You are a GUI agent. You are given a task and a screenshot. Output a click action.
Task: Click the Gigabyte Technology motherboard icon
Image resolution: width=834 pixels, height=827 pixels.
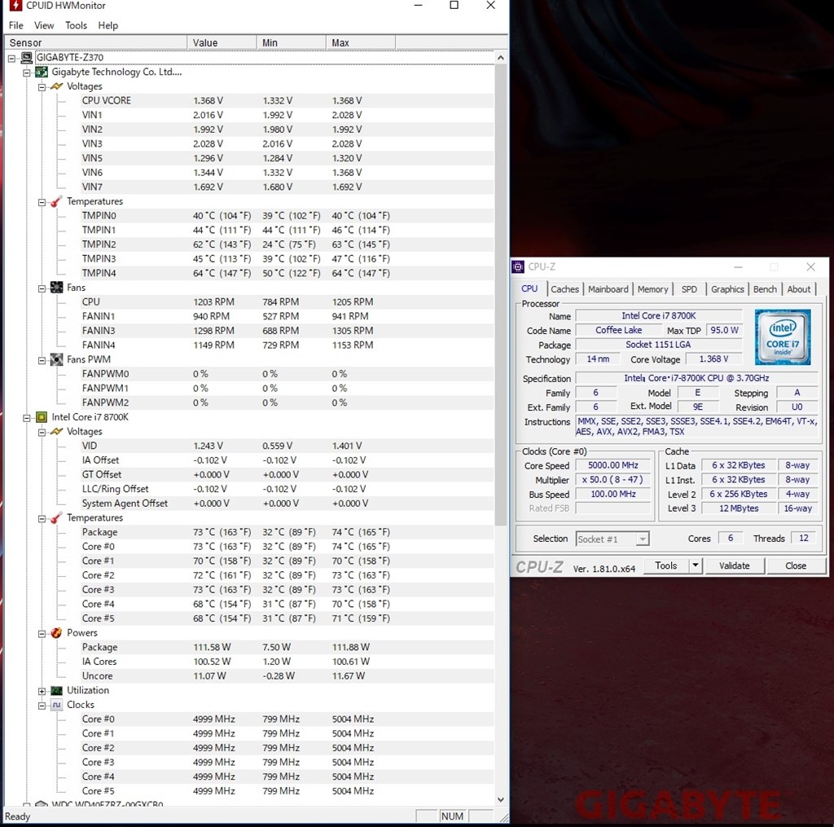click(42, 72)
